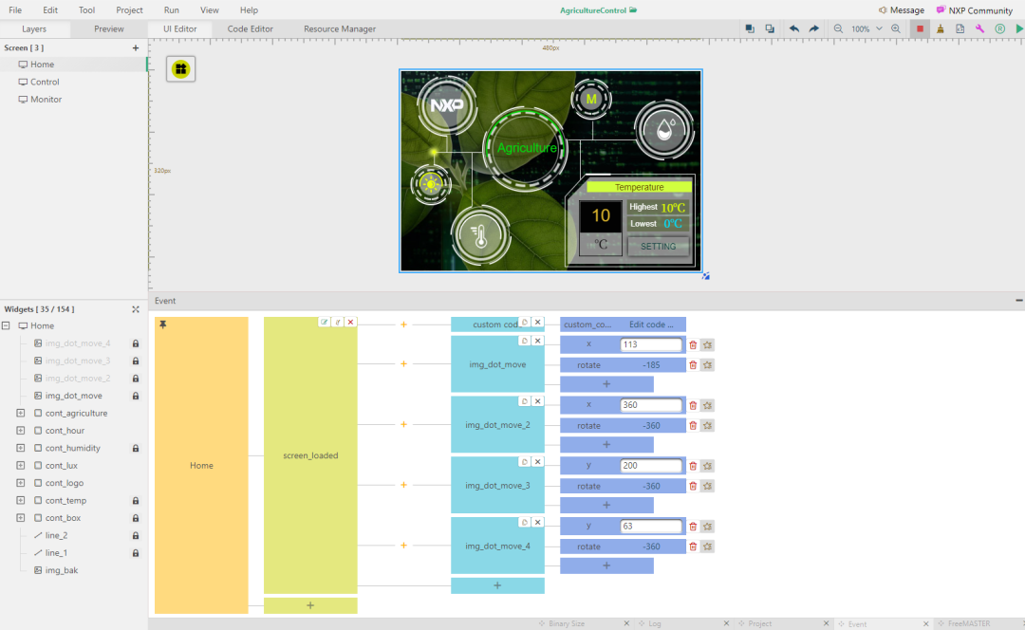1025x630 pixels.
Task: Toggle lock on line_2 widget
Action: pos(136,535)
